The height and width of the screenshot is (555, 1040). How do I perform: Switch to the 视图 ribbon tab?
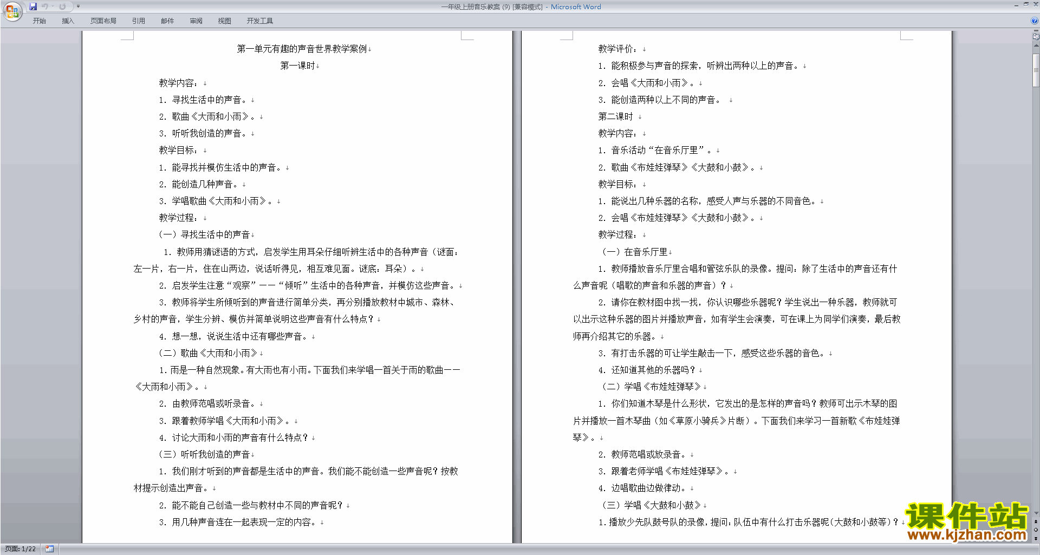pyautogui.click(x=224, y=21)
